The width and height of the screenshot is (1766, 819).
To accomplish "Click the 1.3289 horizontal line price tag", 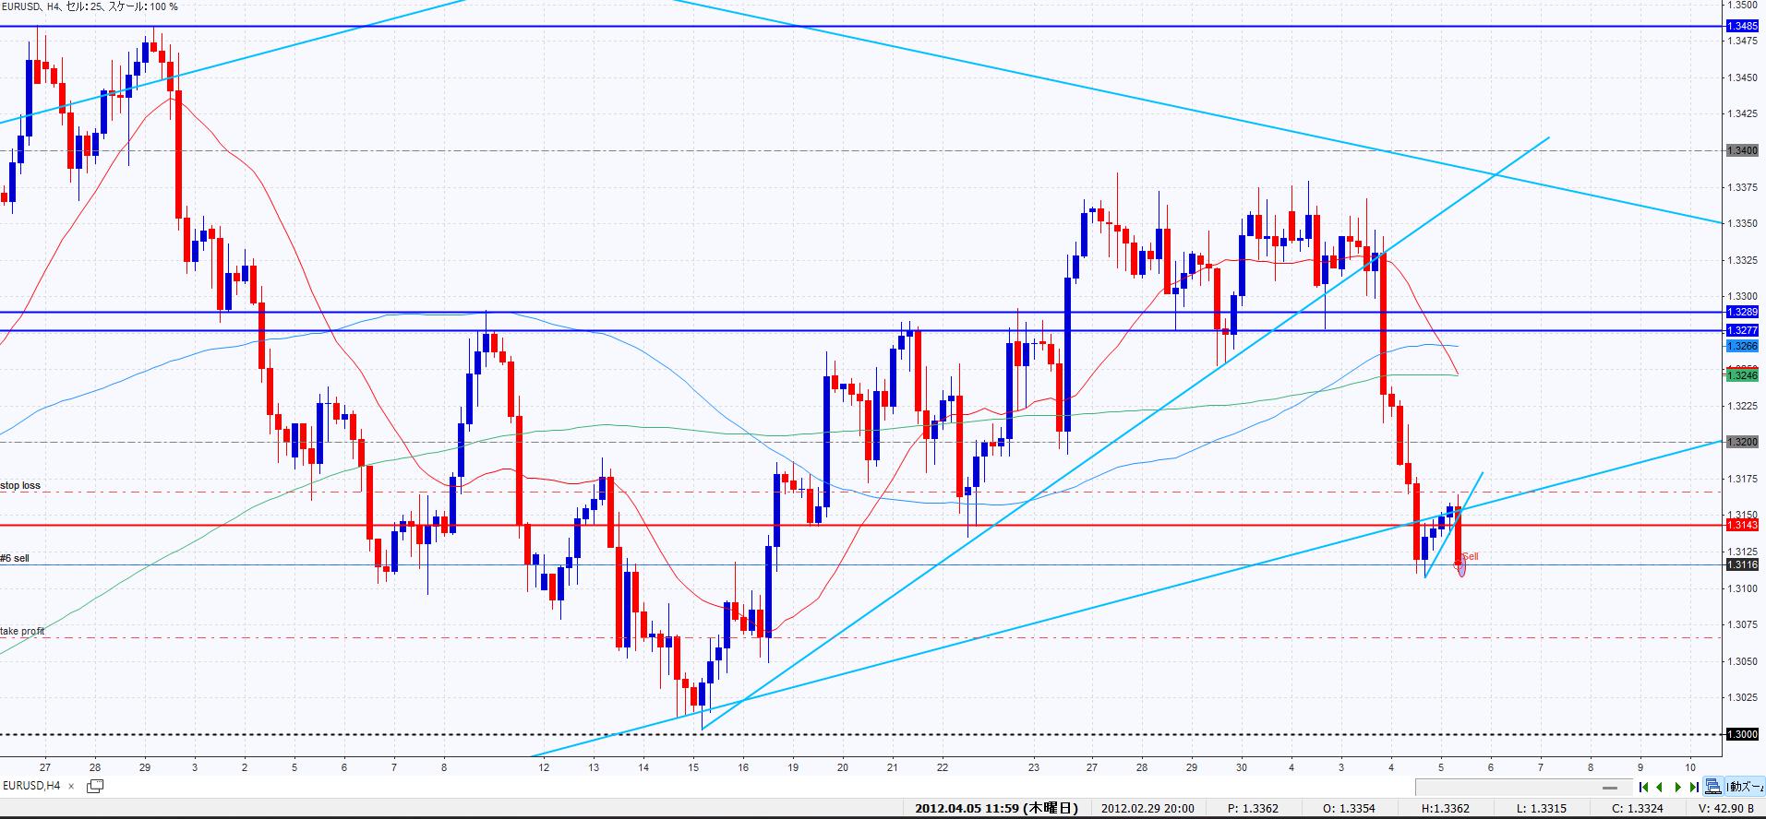I will [1742, 312].
